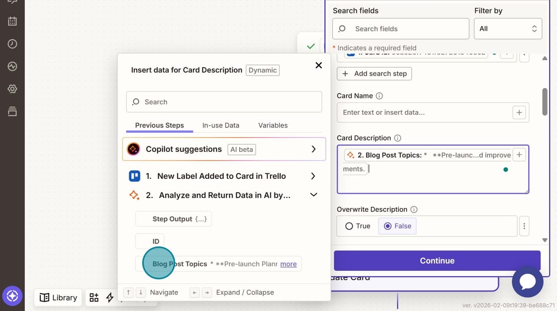
Task: Select the lightning bolt icon in bottom bar
Action: (x=110, y=297)
